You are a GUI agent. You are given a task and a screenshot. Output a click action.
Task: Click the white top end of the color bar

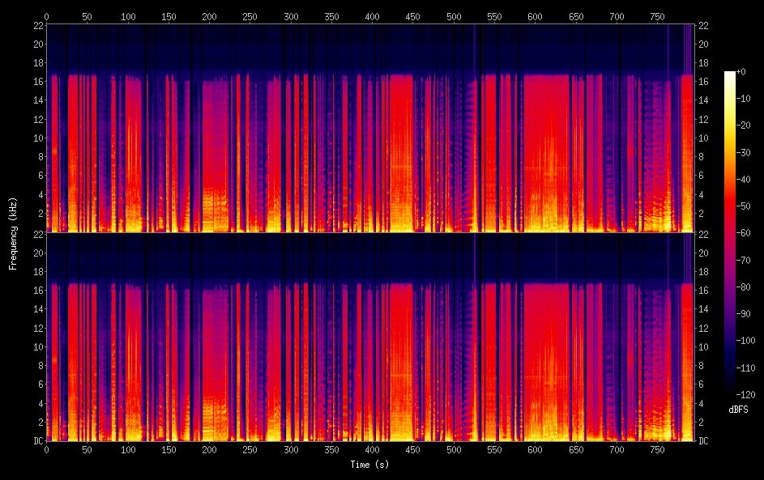coord(730,74)
